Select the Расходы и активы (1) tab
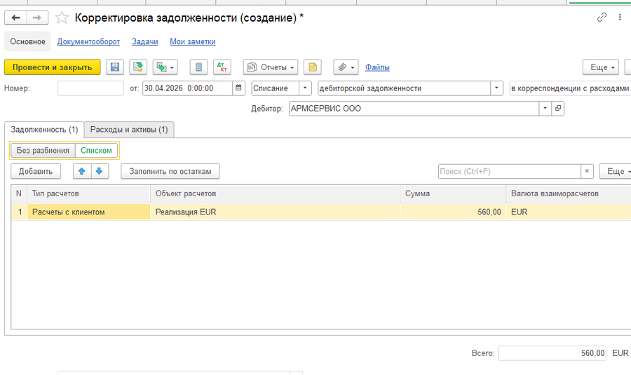Viewport: 631px width, 375px height. point(129,130)
